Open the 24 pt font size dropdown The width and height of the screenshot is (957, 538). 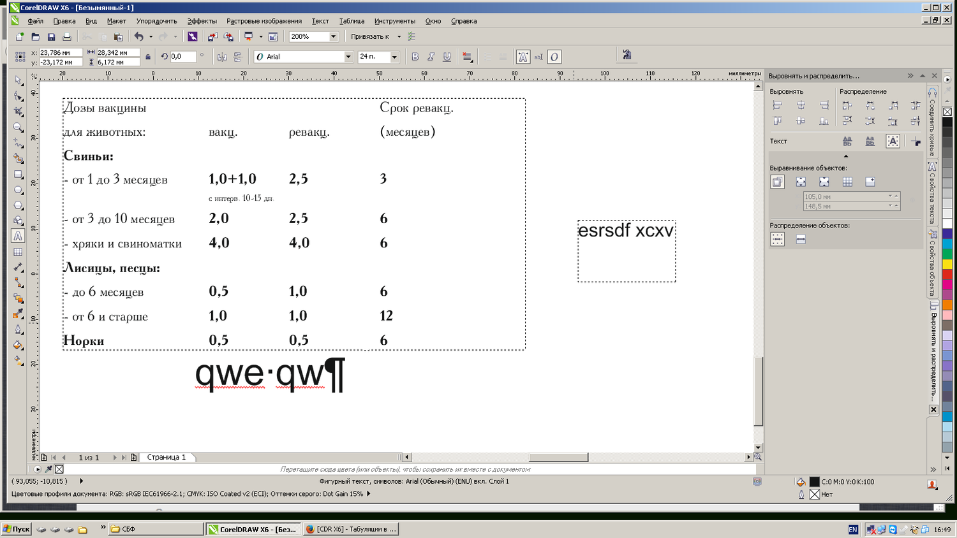pyautogui.click(x=394, y=57)
